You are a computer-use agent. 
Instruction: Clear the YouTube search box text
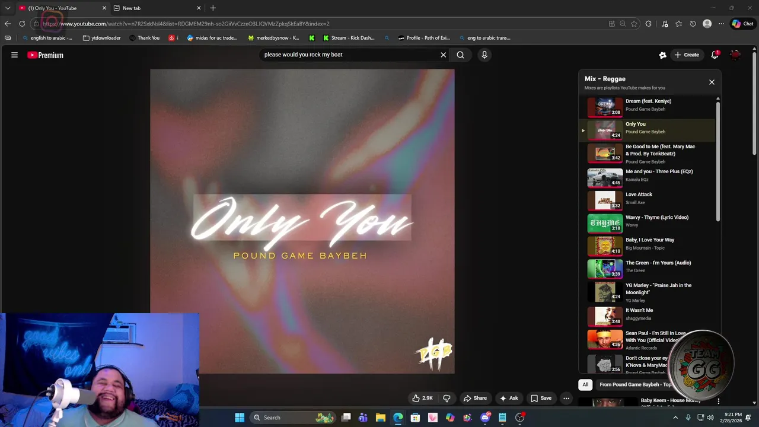[x=443, y=55]
